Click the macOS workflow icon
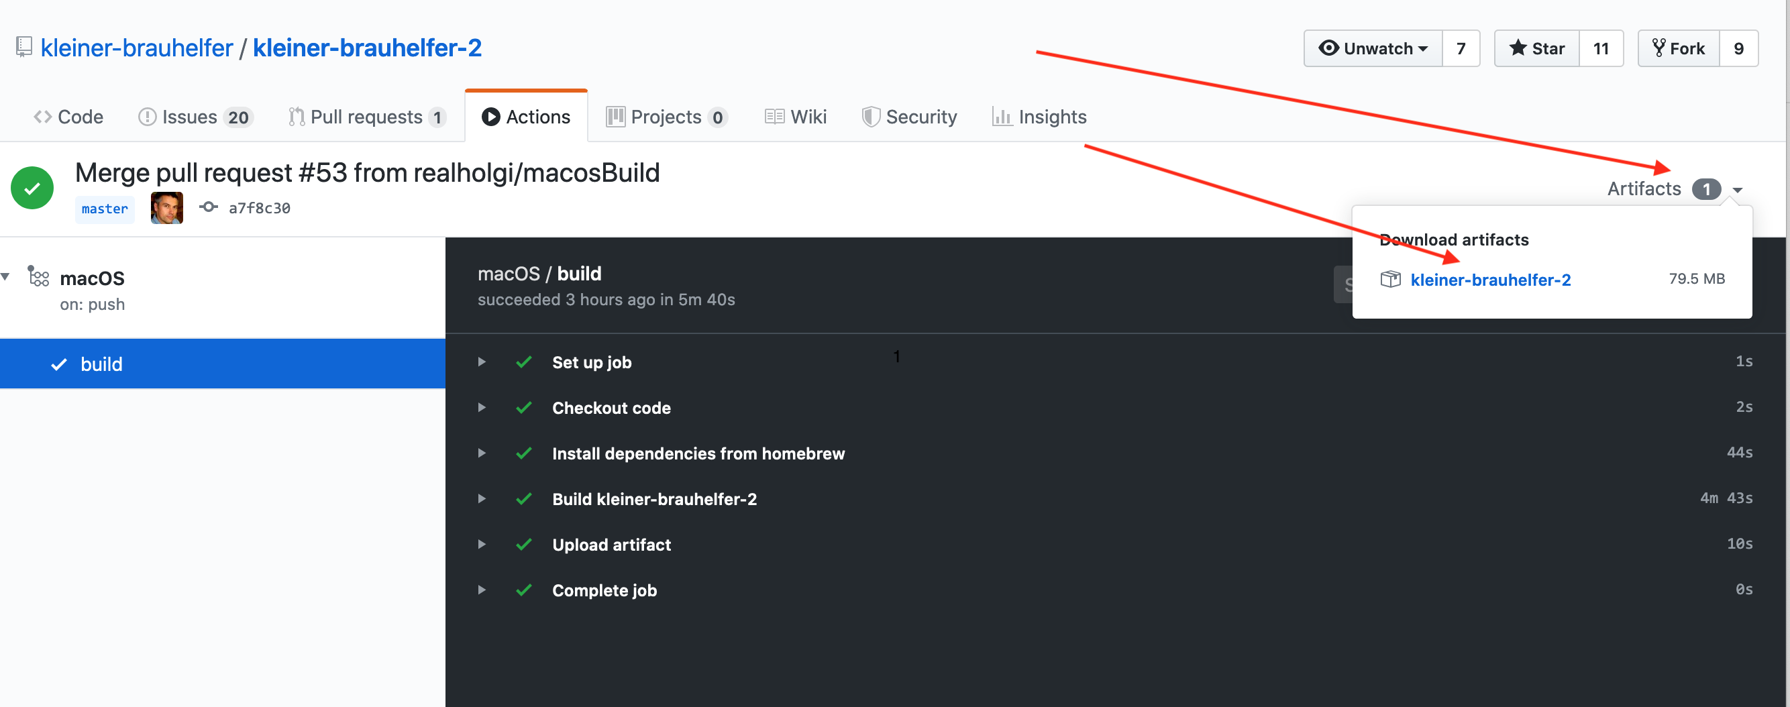The height and width of the screenshot is (707, 1790). (38, 277)
